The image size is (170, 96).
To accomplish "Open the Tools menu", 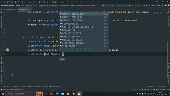I will tap(48, 2).
